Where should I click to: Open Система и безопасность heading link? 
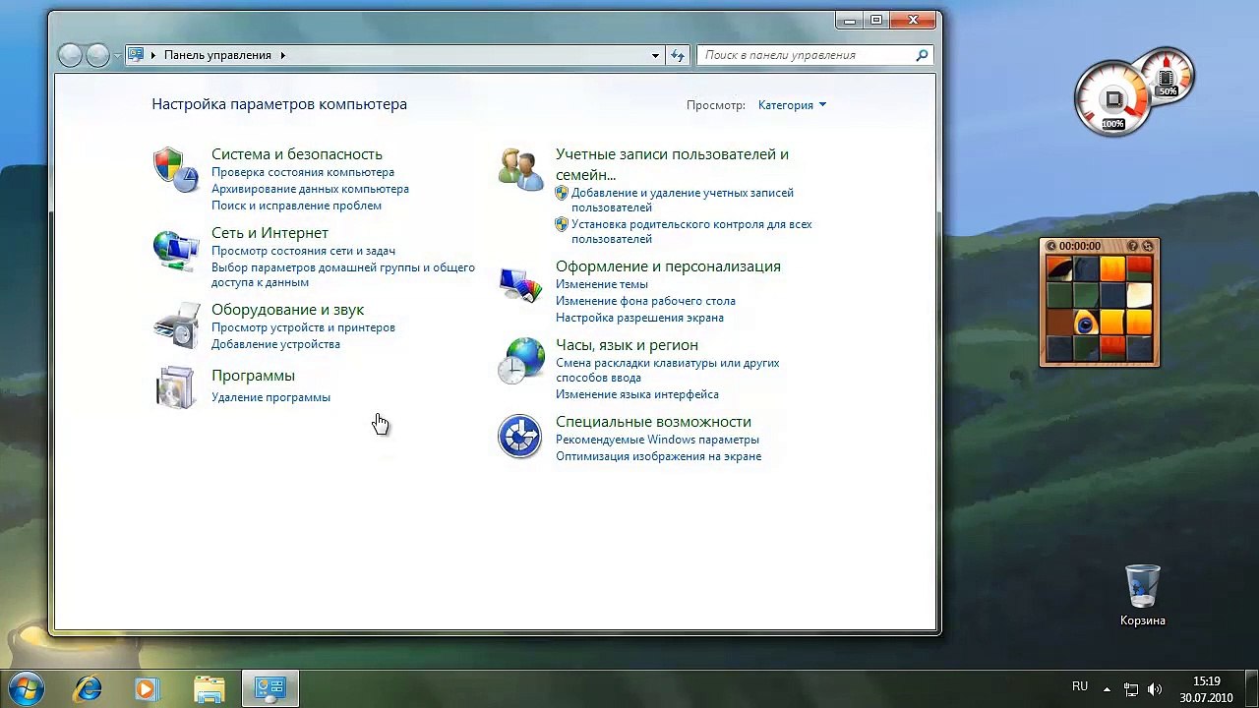tap(297, 154)
